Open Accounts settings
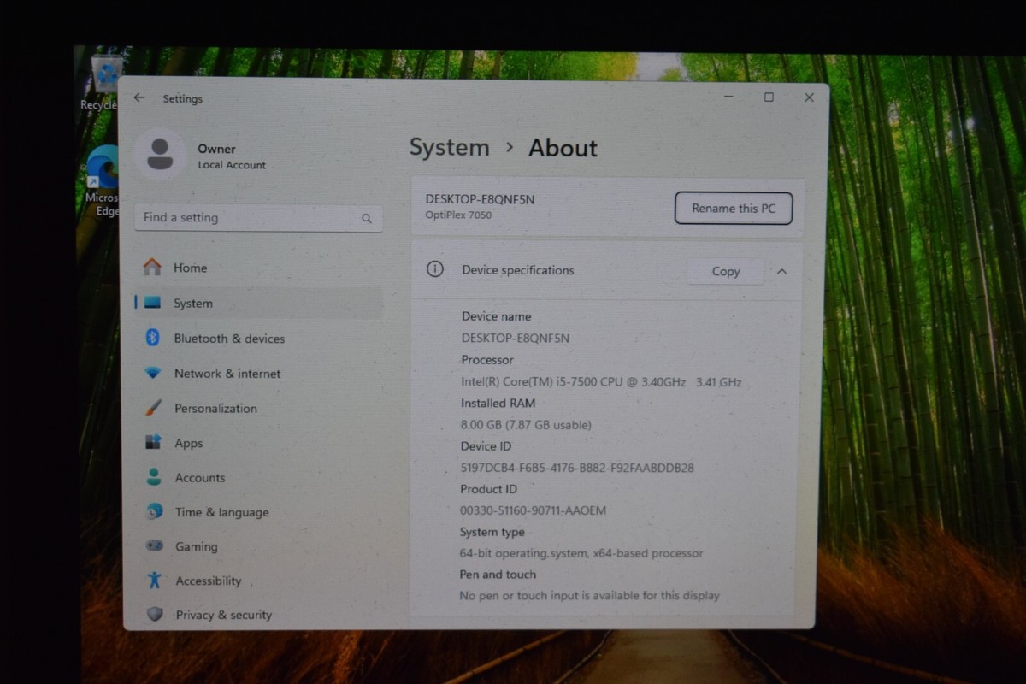1026x684 pixels. tap(258, 477)
